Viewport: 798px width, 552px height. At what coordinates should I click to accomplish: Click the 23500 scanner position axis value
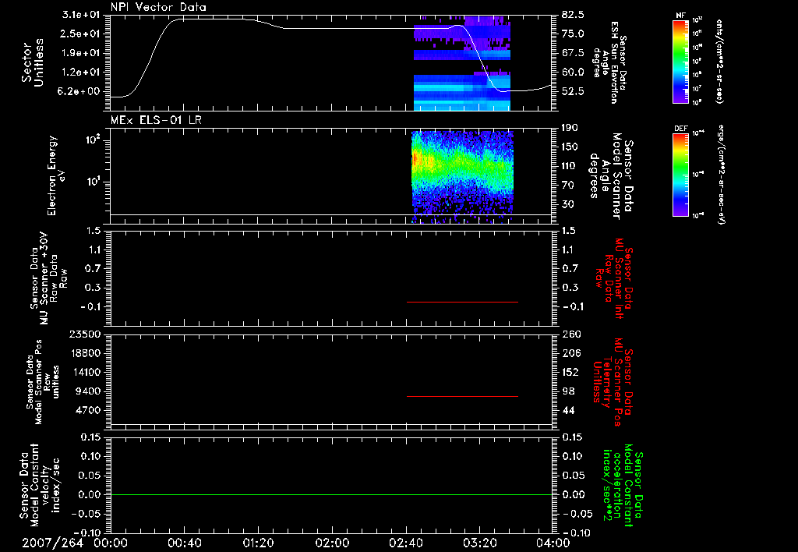[x=85, y=334]
